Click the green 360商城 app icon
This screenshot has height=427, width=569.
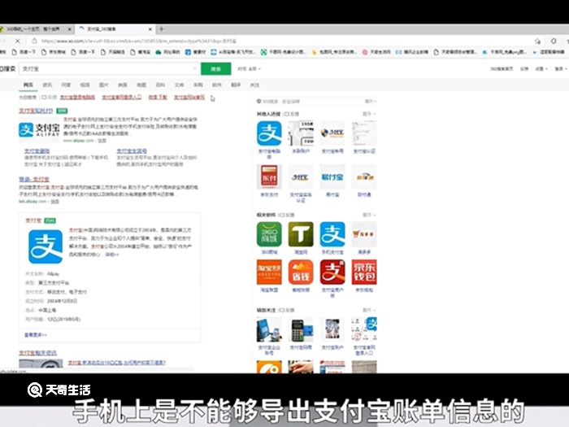tap(269, 234)
